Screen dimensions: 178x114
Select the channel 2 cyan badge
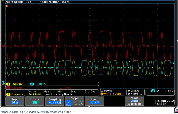(x=32, y=84)
